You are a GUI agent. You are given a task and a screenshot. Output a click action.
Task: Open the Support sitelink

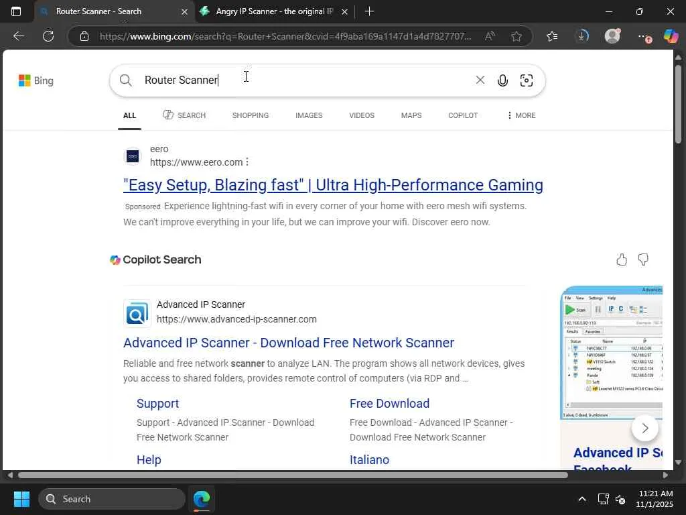click(157, 403)
